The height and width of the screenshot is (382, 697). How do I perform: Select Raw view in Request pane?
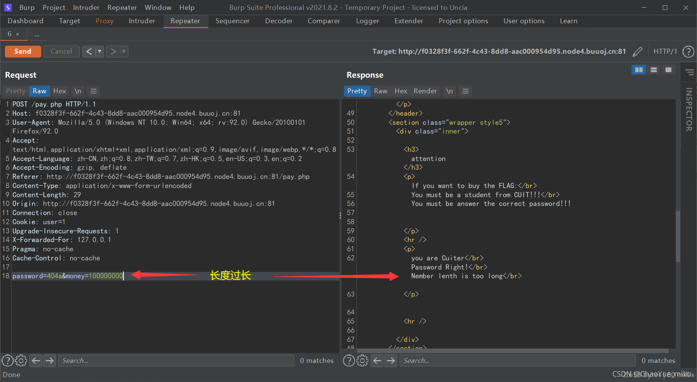tap(39, 91)
